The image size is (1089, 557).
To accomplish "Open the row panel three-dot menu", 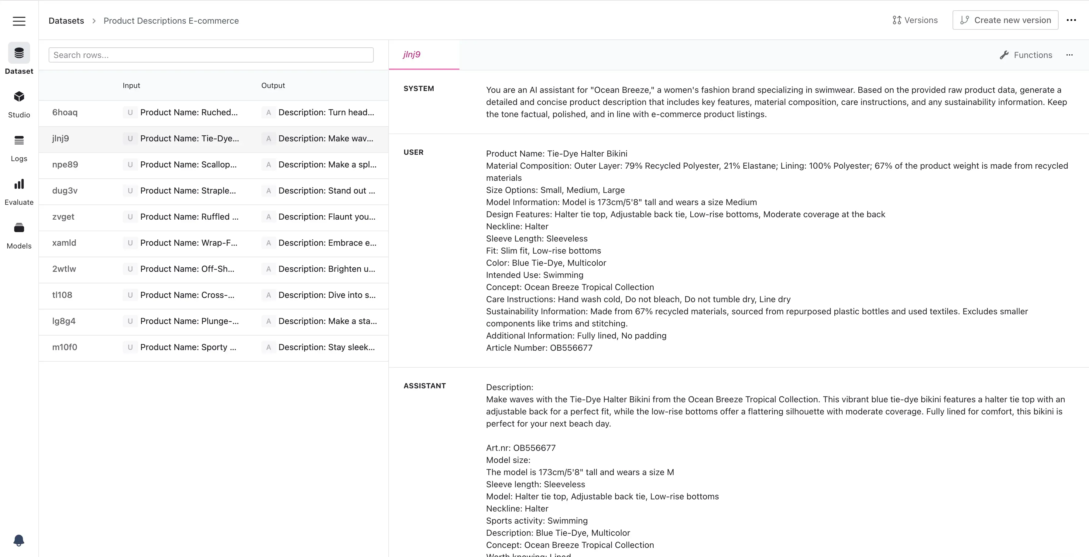I will [1069, 55].
